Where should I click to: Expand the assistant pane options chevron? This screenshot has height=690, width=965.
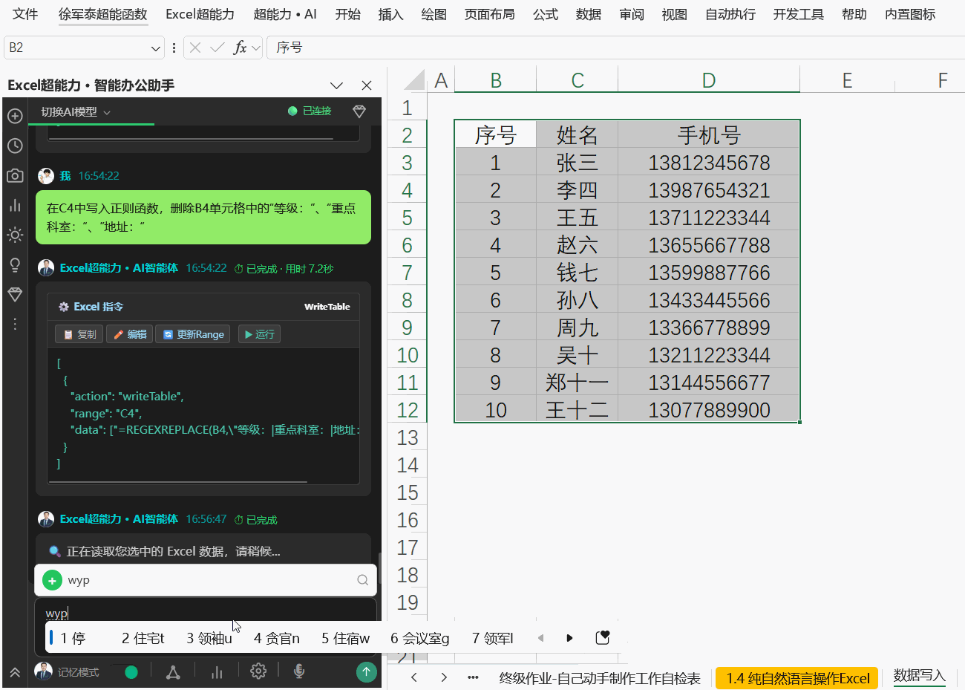(336, 85)
